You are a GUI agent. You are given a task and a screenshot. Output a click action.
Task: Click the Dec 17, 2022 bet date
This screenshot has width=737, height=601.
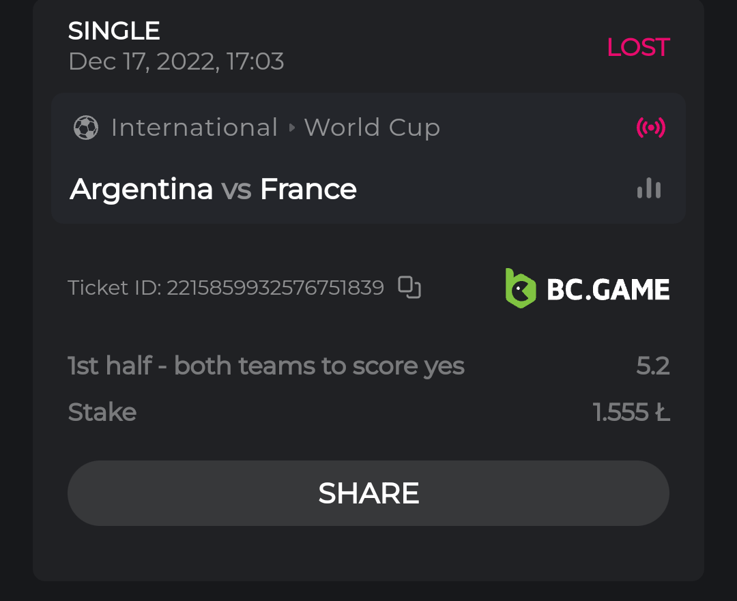coord(176,62)
